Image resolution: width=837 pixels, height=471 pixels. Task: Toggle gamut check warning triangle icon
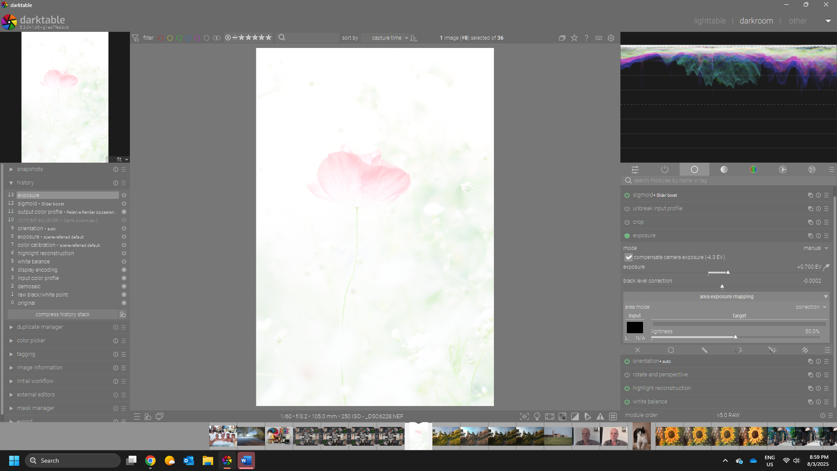click(600, 416)
